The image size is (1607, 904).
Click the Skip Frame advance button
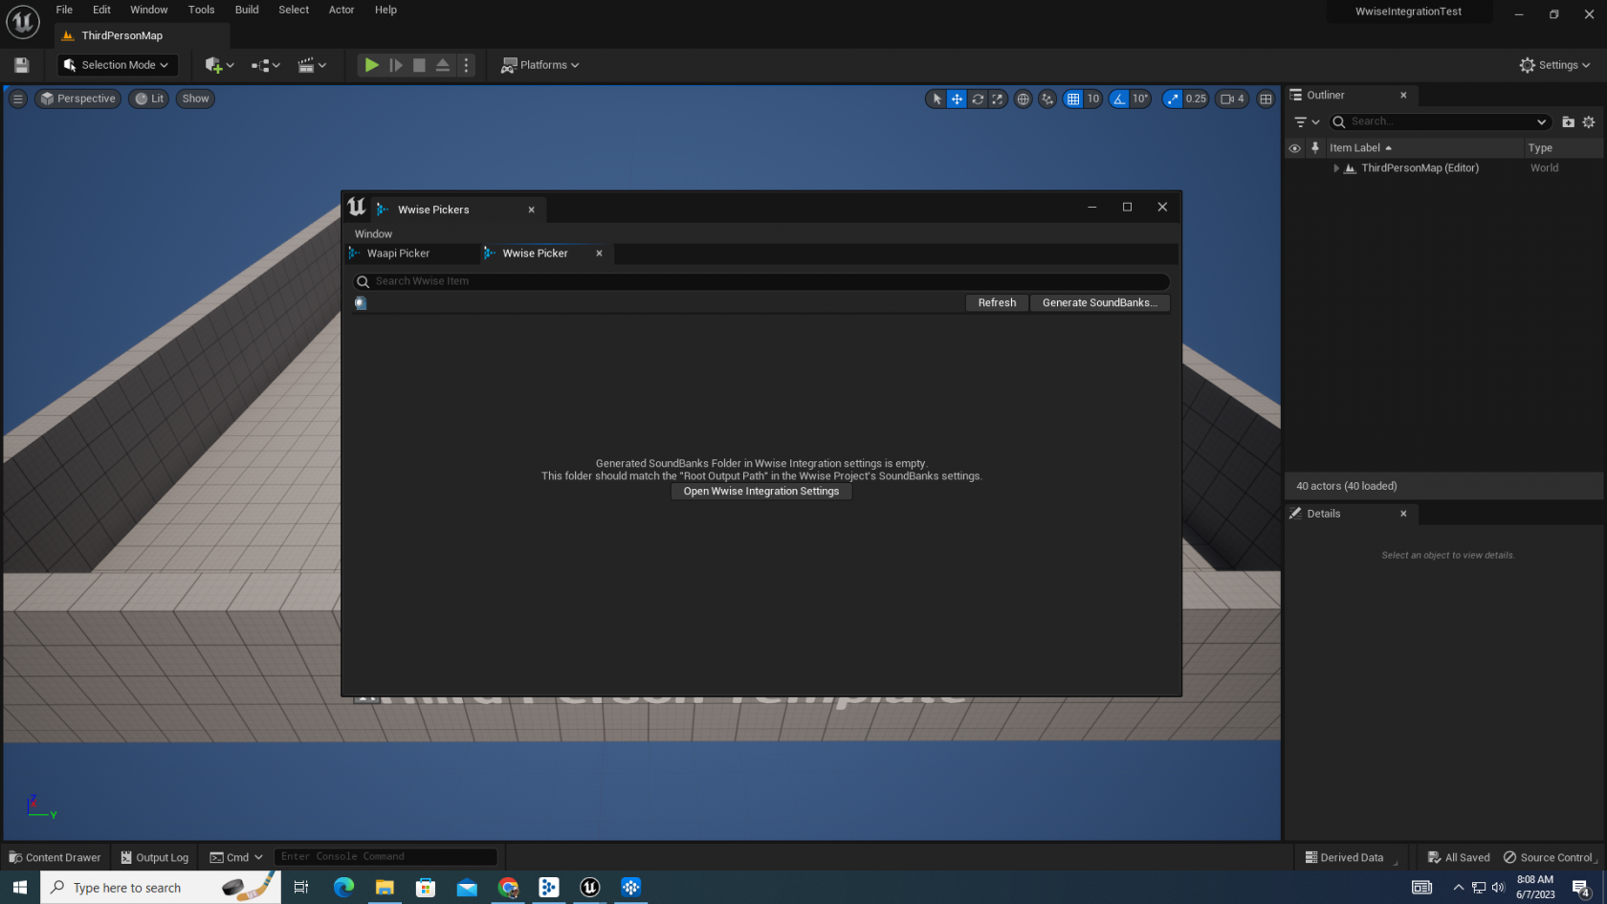(x=396, y=65)
